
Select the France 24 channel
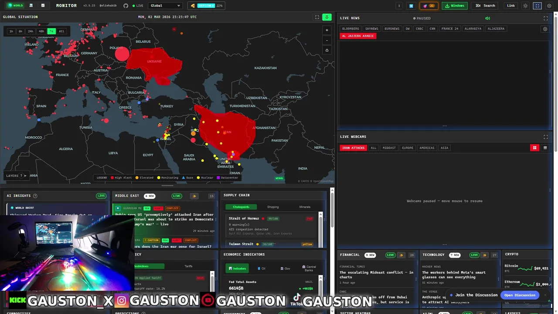click(x=450, y=29)
